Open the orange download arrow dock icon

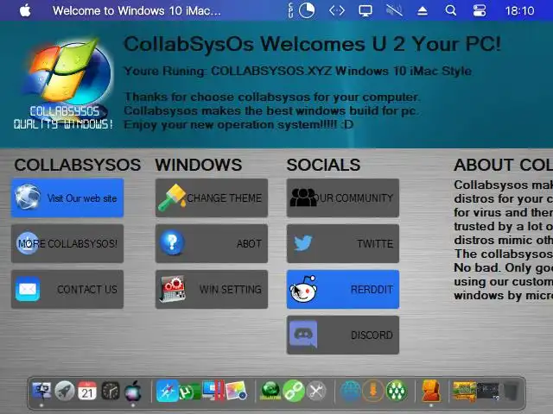[373, 391]
